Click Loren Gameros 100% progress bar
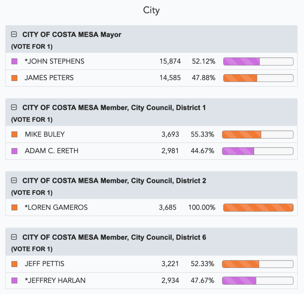 coord(258,208)
